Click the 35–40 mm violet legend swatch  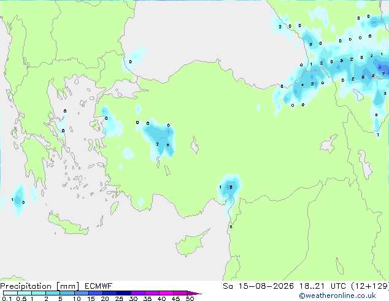(x=152, y=293)
